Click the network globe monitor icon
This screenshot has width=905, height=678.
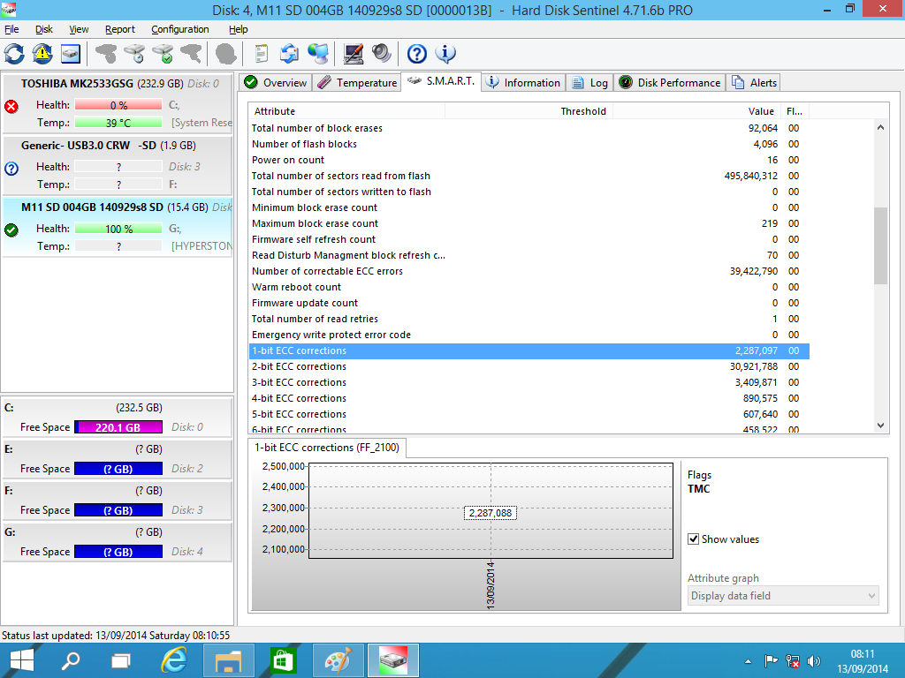click(x=317, y=54)
